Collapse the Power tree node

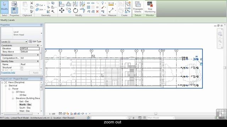click(x=9, y=89)
